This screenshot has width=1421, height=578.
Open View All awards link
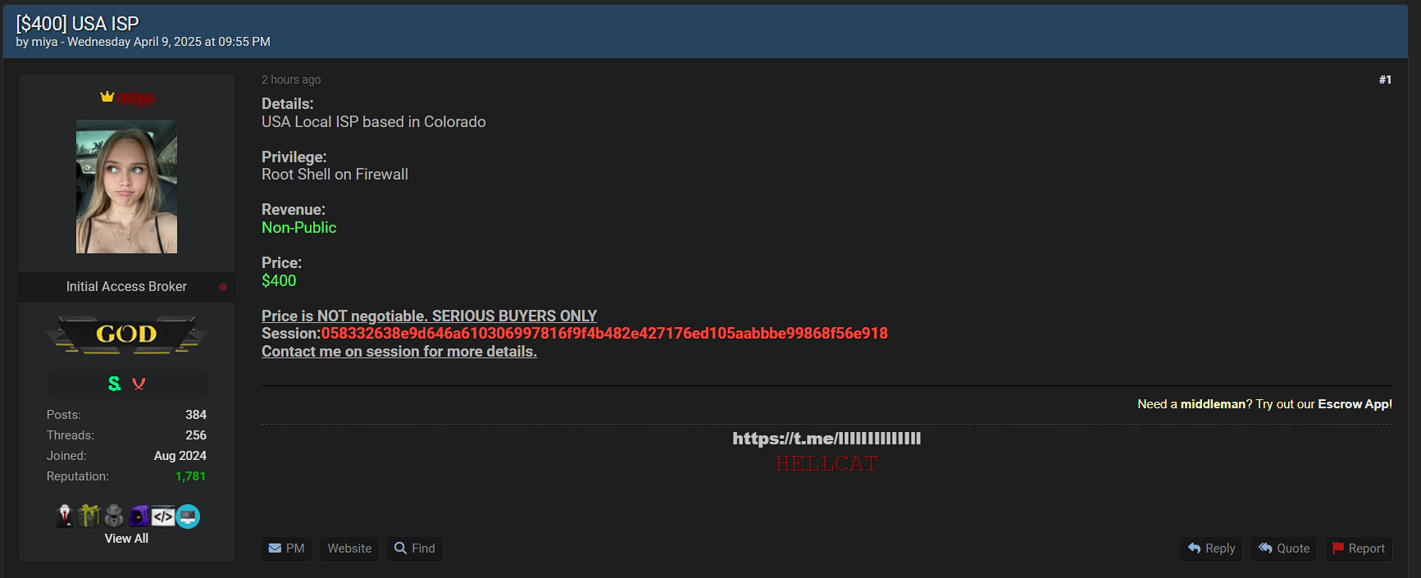126,539
